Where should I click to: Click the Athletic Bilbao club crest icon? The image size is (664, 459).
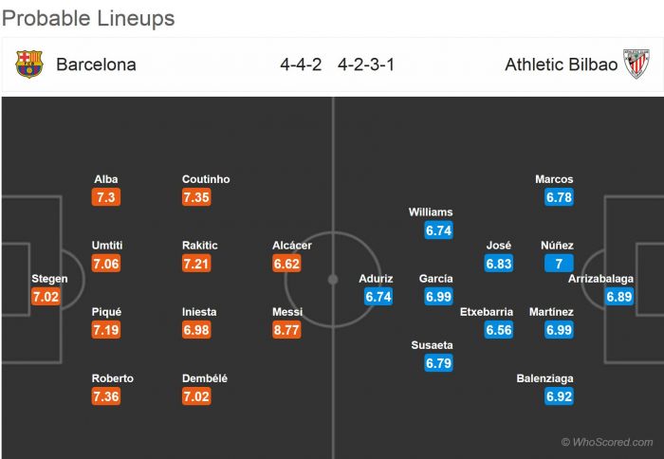(x=636, y=64)
